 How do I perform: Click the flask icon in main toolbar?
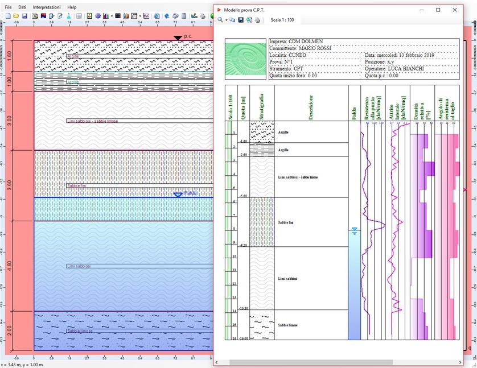coord(69,16)
